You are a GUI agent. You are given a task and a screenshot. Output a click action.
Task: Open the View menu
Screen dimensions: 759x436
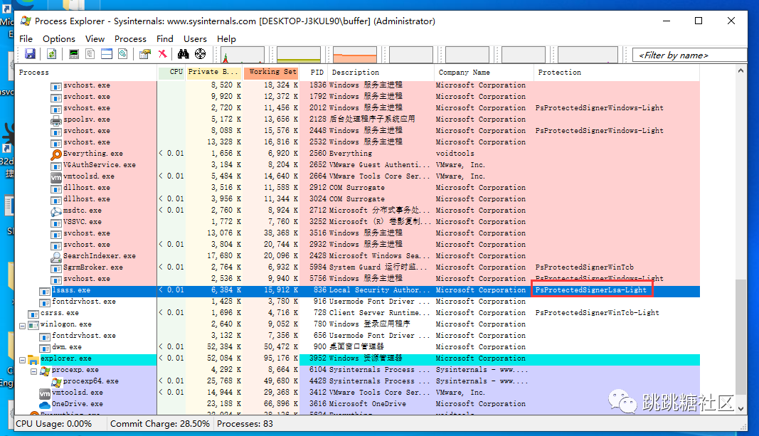coord(95,38)
